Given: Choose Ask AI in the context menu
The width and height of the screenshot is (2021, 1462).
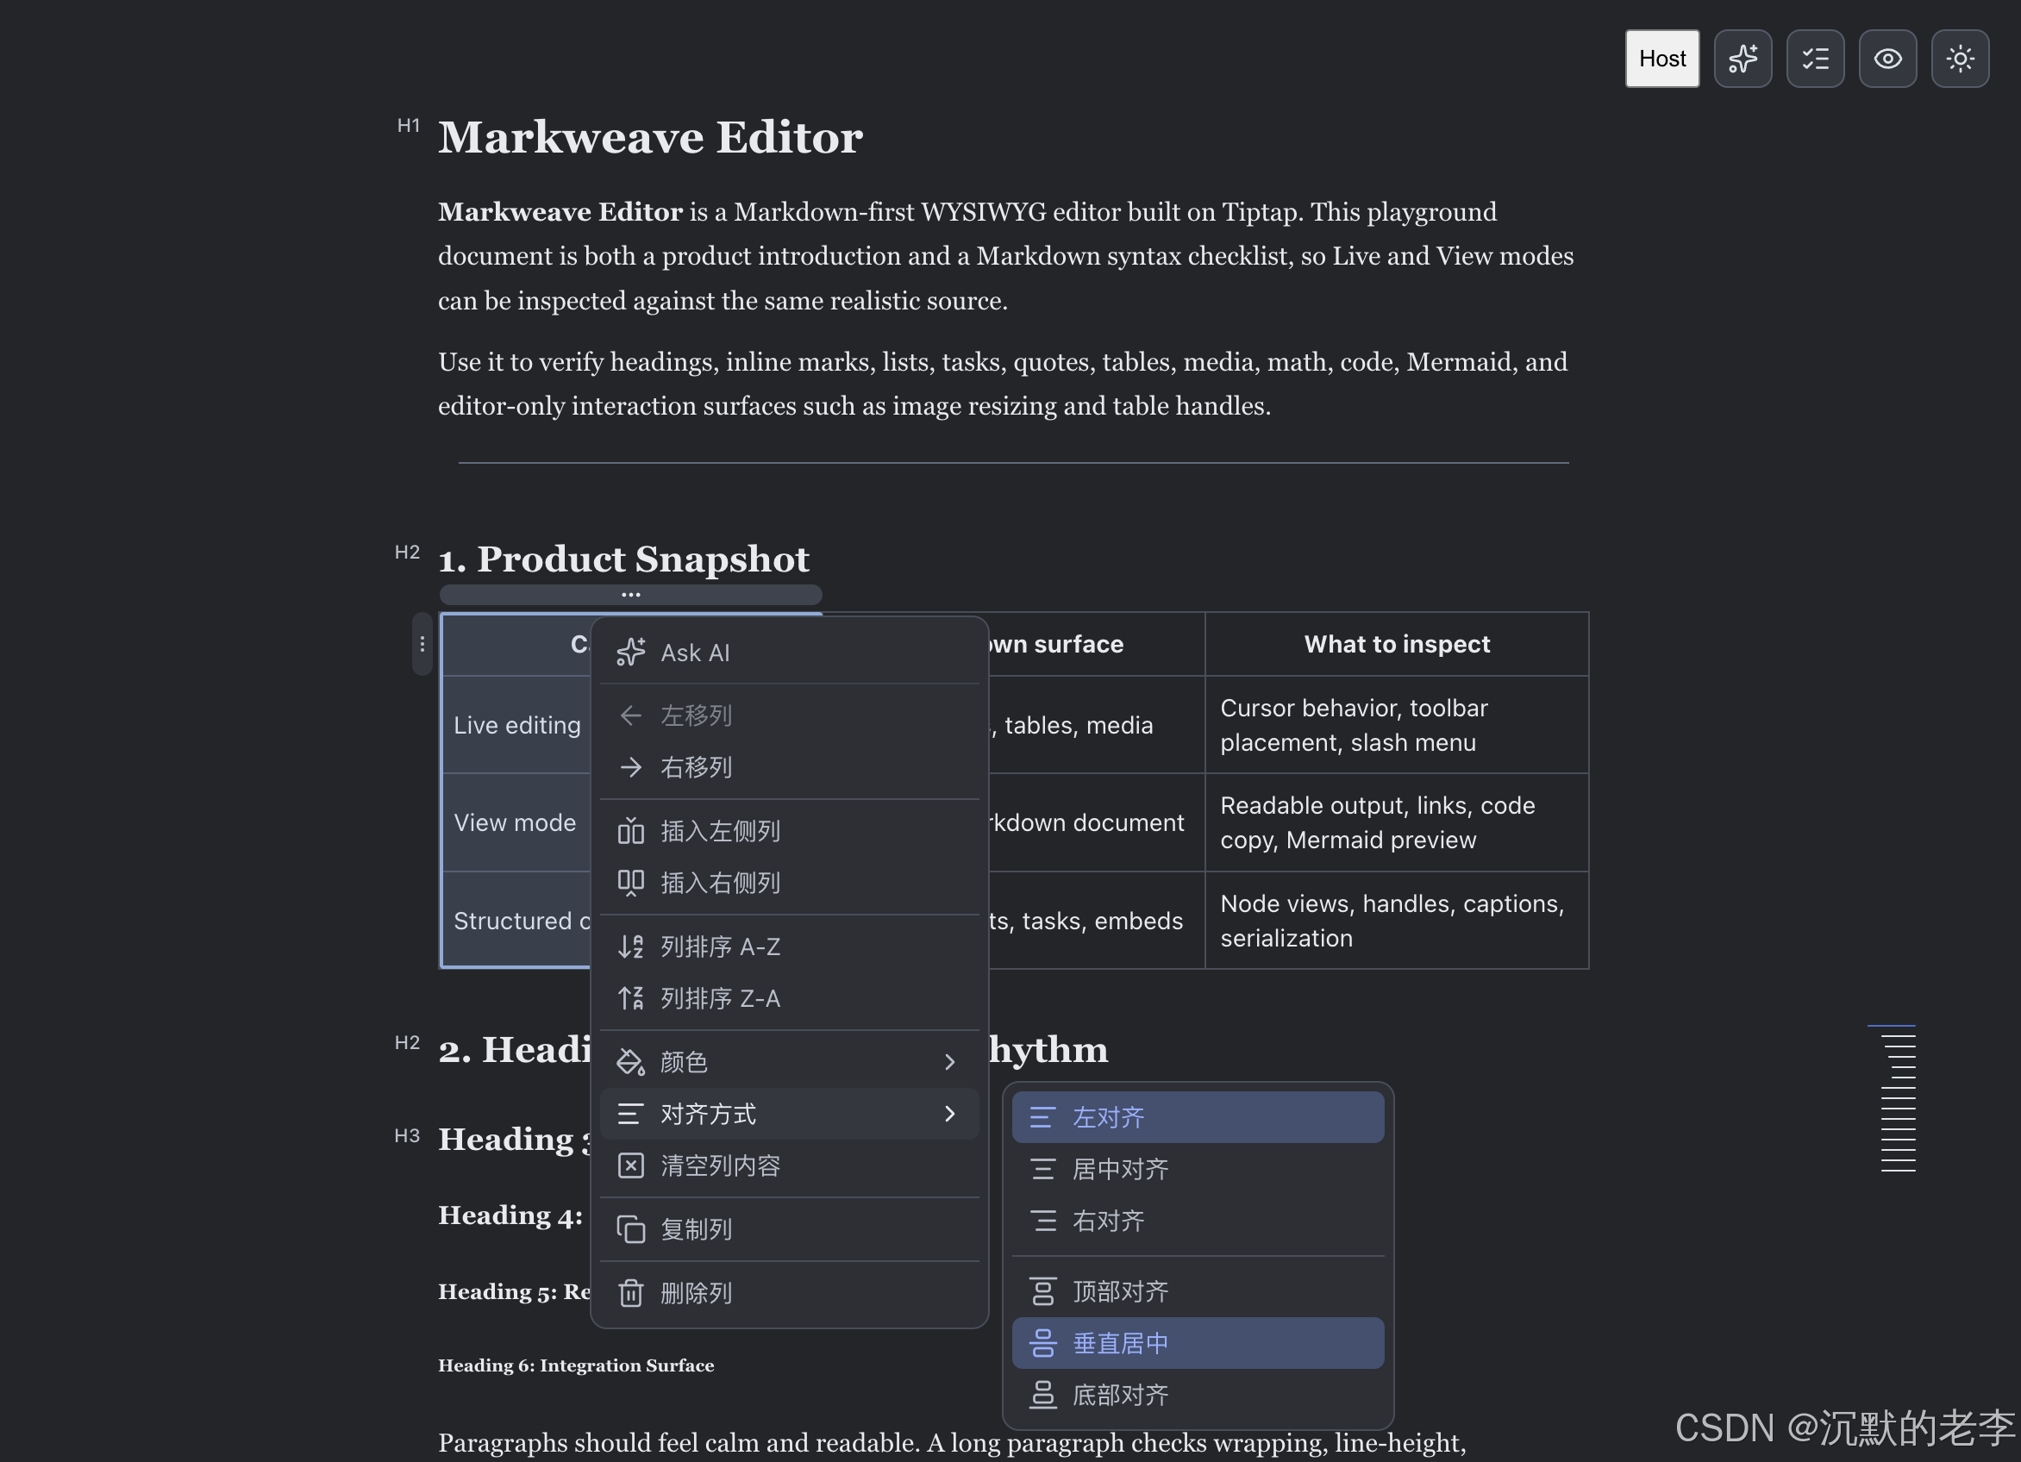Looking at the screenshot, I should click(790, 653).
